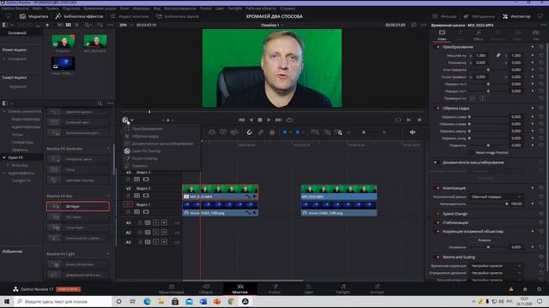The image size is (549, 308).
Task: Open the Композитный режим dropdown
Action: pos(496,197)
